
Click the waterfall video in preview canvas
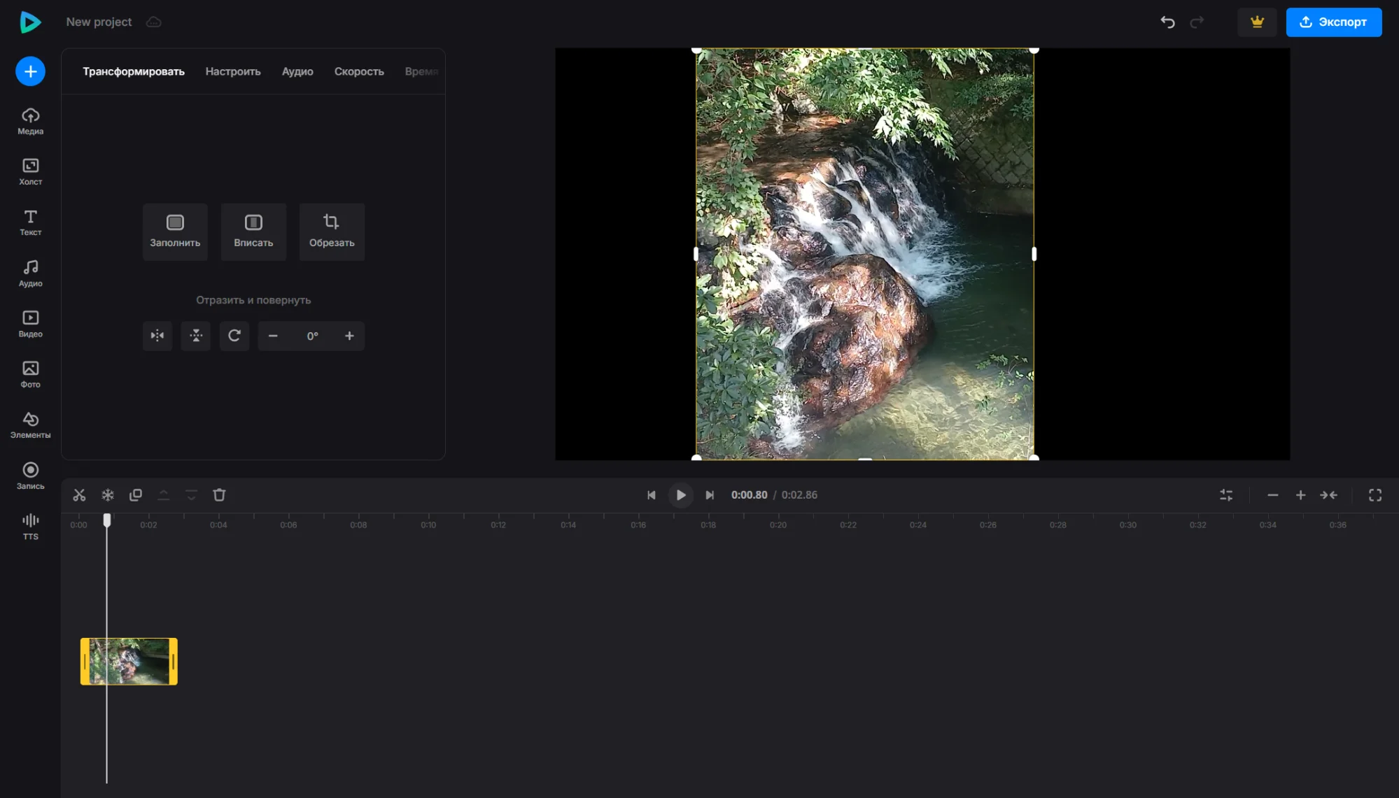click(864, 254)
